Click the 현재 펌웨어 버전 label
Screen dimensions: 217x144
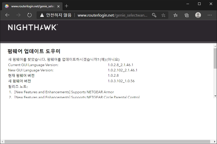tap(21, 75)
